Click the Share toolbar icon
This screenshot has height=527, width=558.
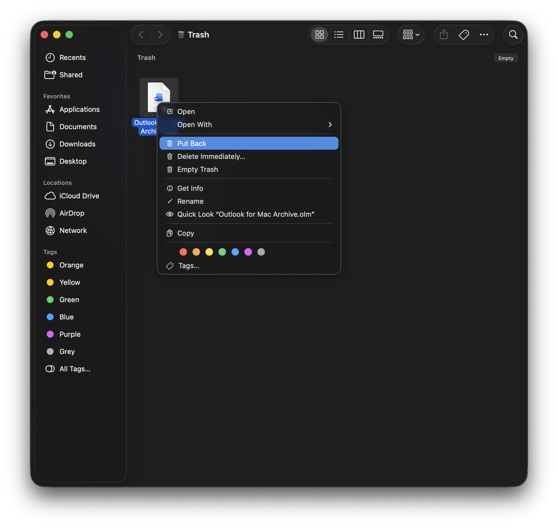pos(444,35)
